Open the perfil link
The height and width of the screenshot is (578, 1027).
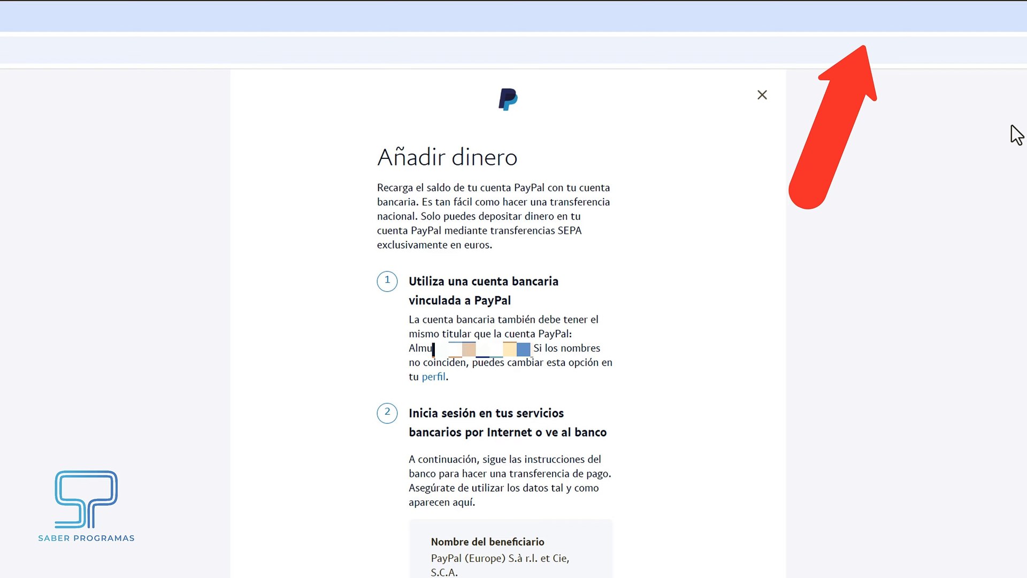pyautogui.click(x=433, y=377)
